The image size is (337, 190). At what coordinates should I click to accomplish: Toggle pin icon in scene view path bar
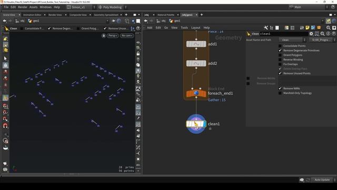click(x=114, y=21)
